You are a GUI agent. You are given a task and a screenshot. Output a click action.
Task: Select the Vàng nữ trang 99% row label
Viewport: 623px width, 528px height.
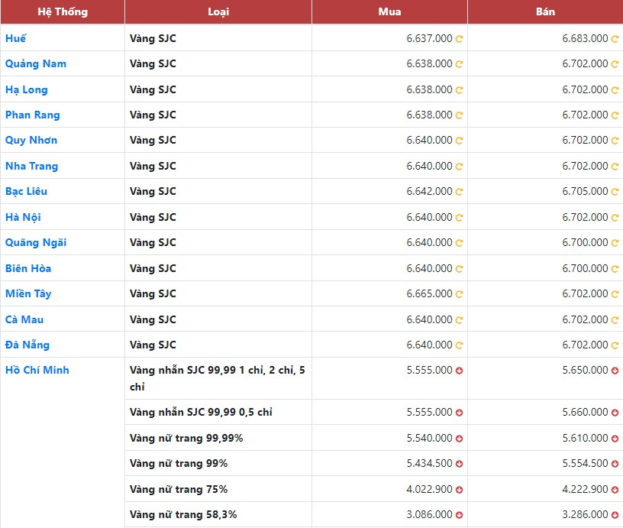[x=179, y=464]
